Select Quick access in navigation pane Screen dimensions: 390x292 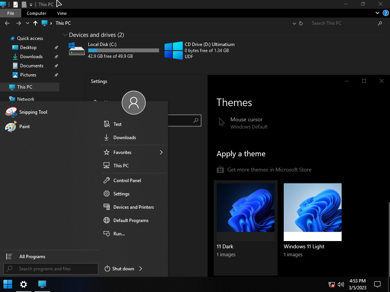26,38
